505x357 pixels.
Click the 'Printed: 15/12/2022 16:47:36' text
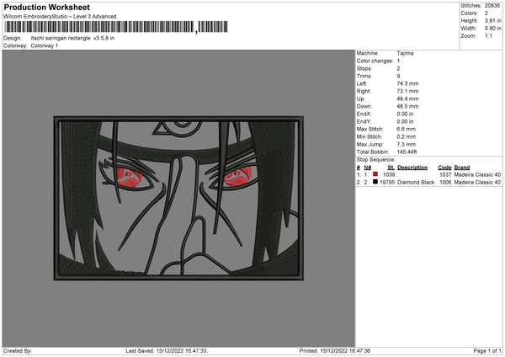(x=335, y=351)
